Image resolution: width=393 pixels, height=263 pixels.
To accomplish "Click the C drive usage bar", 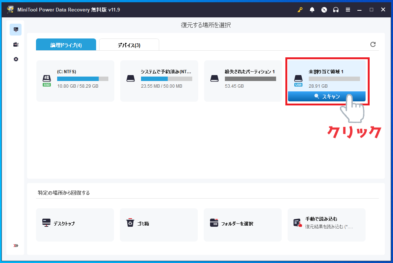I will (83, 79).
